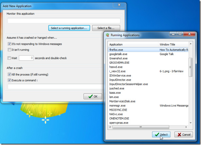Click 'Select a running application...' button

coord(69,28)
